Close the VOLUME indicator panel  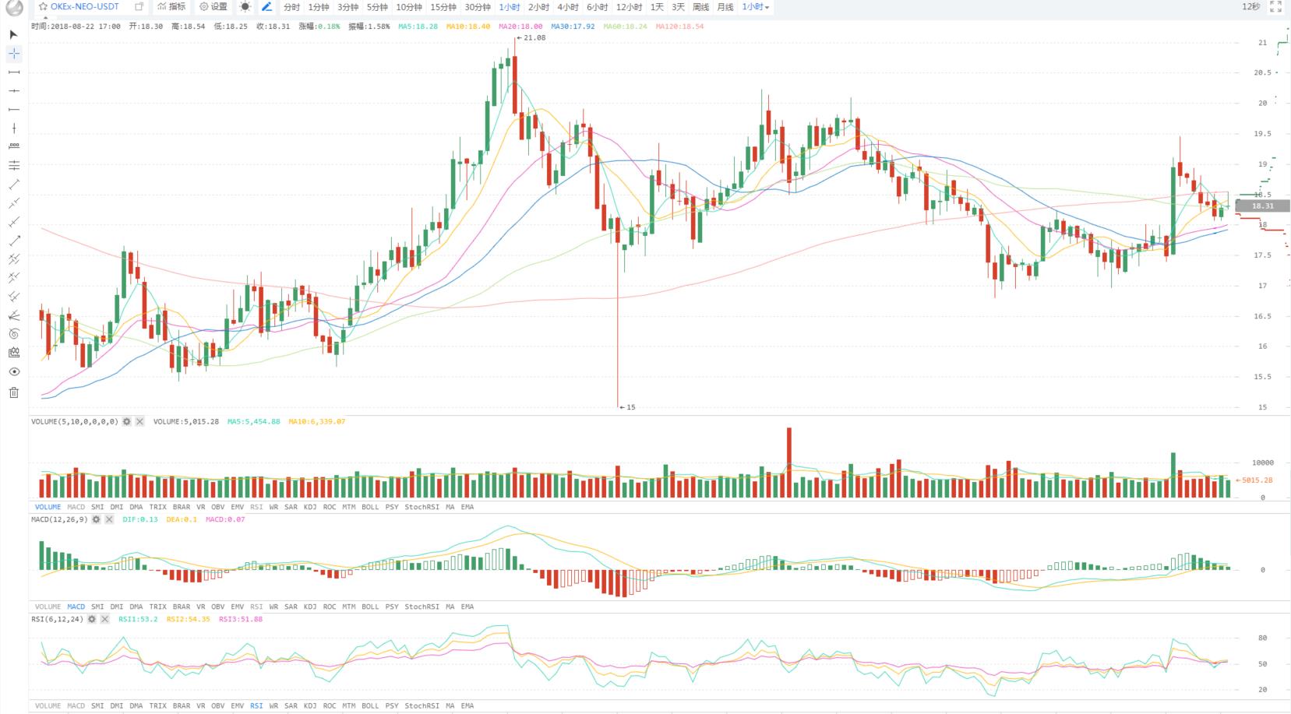(x=139, y=421)
